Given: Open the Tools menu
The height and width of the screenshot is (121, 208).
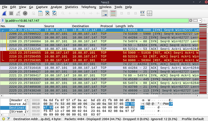Looking at the screenshot, I should [x=118, y=7].
